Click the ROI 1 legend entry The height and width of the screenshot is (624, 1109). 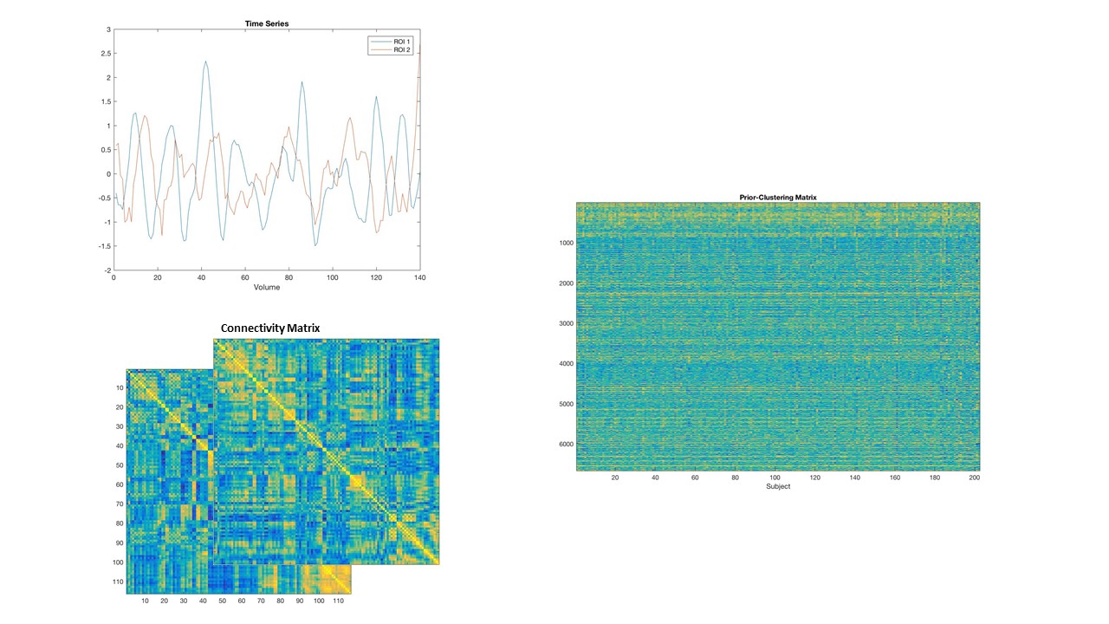[402, 41]
